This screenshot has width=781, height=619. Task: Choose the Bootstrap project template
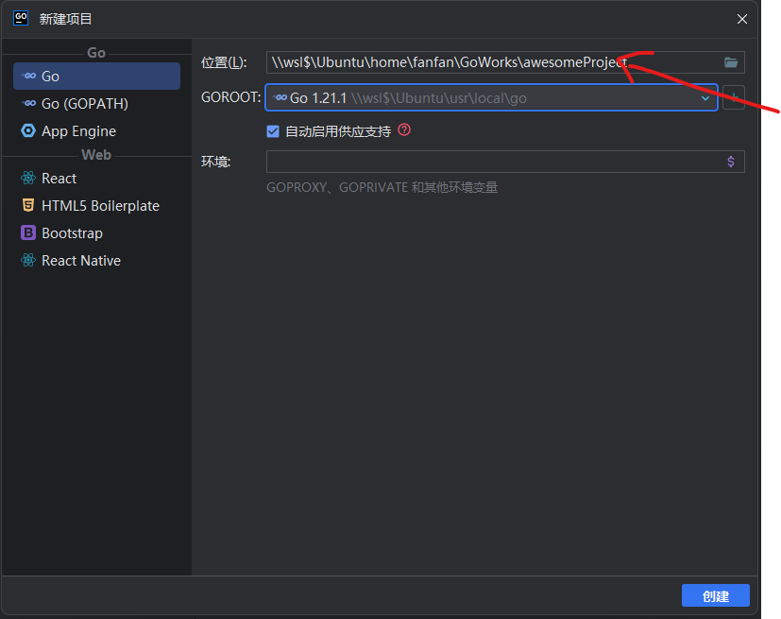[72, 233]
